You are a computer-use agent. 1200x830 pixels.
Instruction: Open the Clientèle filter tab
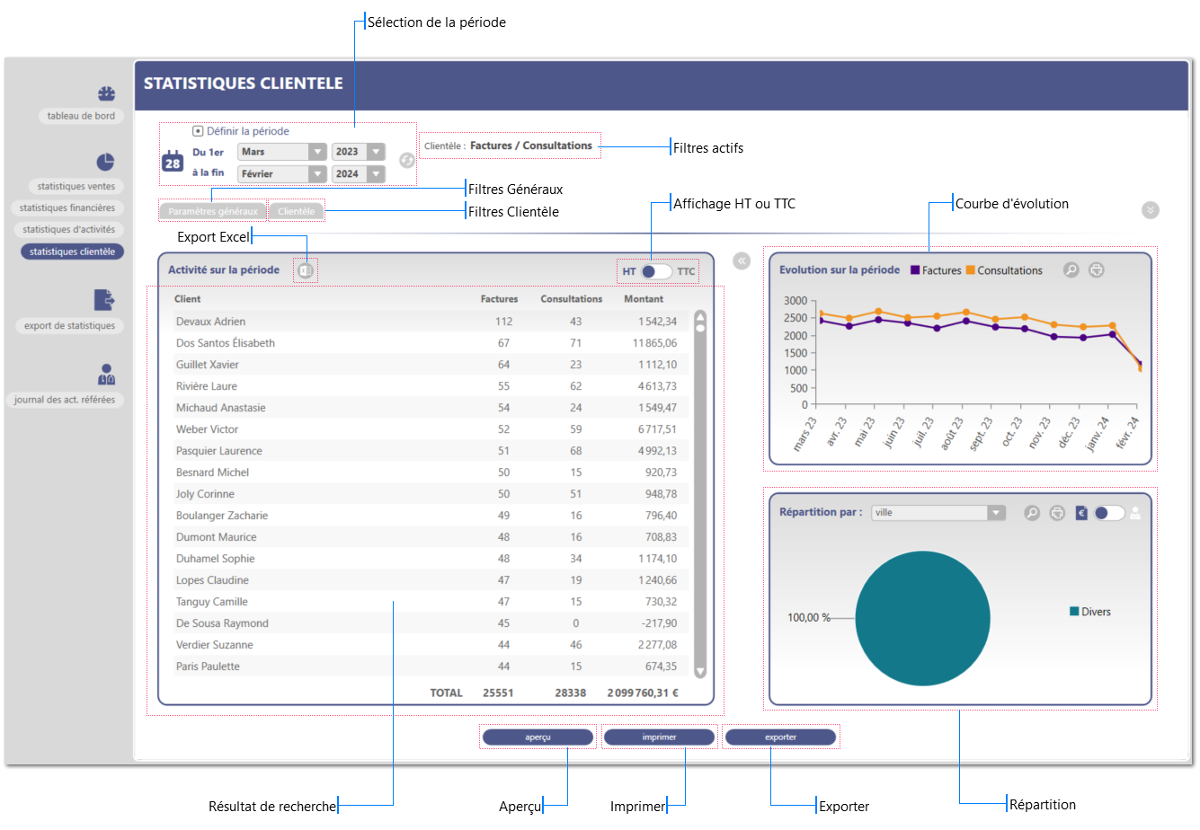point(296,211)
